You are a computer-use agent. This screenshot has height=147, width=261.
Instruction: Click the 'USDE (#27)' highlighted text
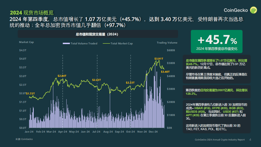click(x=231, y=112)
